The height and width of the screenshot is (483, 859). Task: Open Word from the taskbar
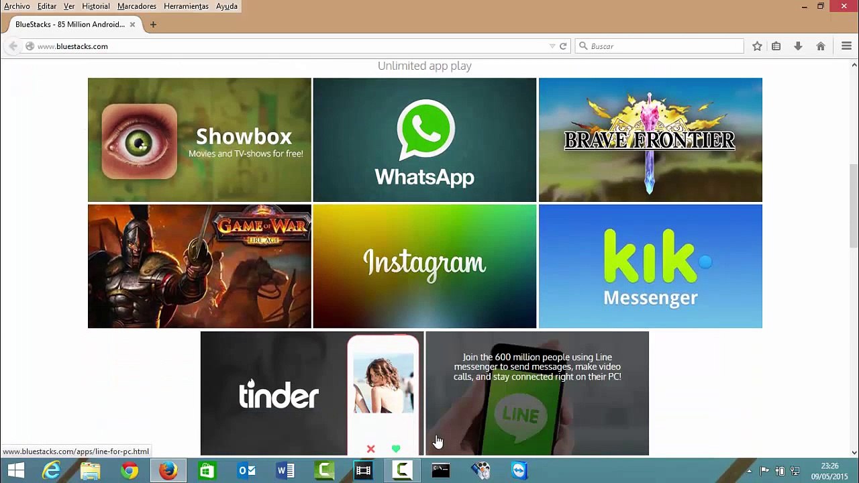[x=285, y=471]
